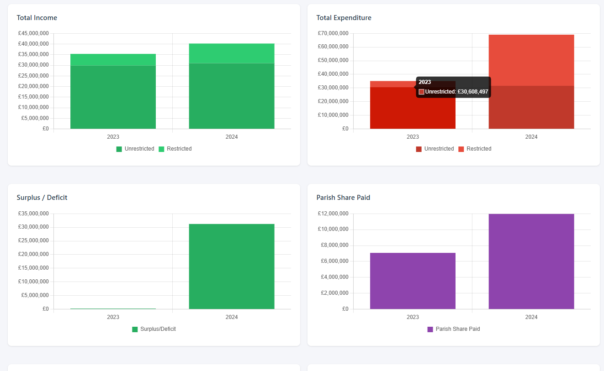Click £12,000,000 axis label in Parish Share Paid
Viewport: 604px width, 371px height.
(x=333, y=214)
